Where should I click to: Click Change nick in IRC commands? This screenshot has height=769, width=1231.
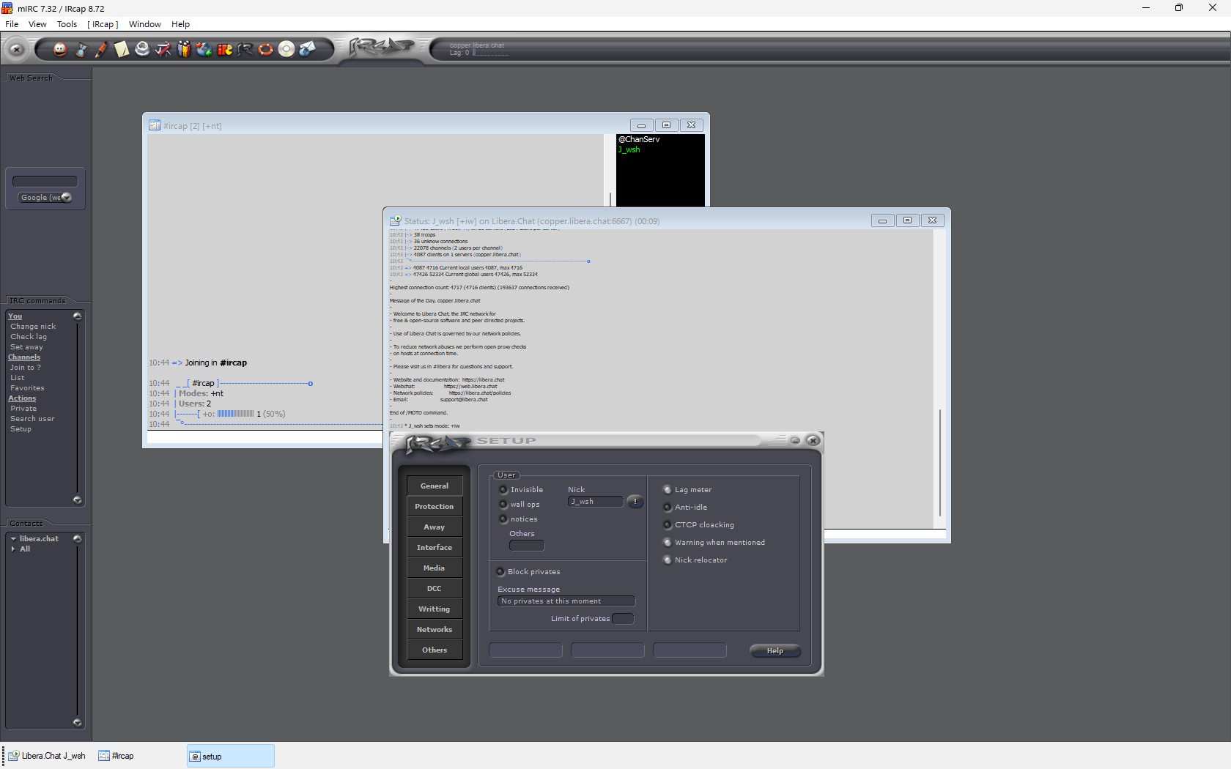coord(33,327)
